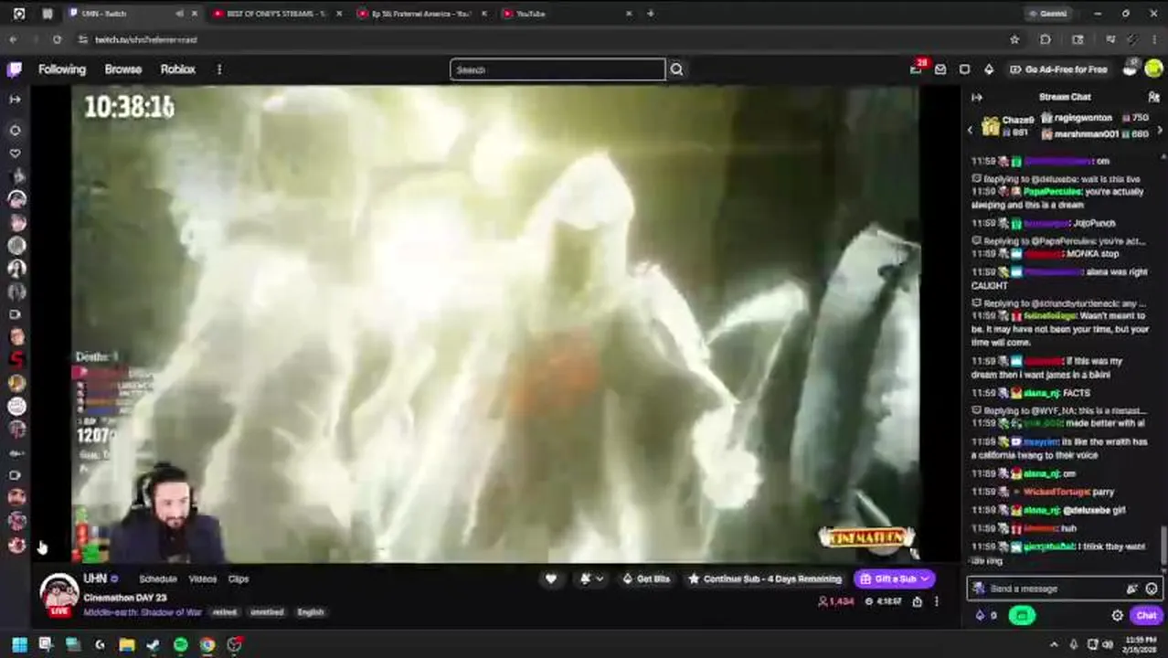Show hidden system tray icons chevron
Screen dimensions: 1168x658
pyautogui.click(x=1054, y=645)
